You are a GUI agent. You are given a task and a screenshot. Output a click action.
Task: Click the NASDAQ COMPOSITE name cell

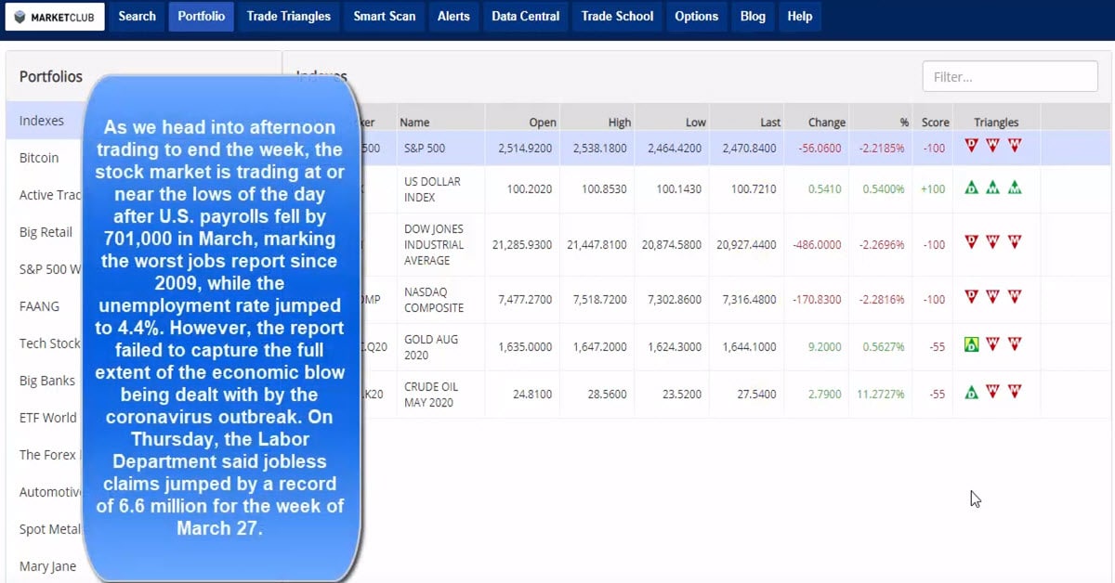click(434, 299)
